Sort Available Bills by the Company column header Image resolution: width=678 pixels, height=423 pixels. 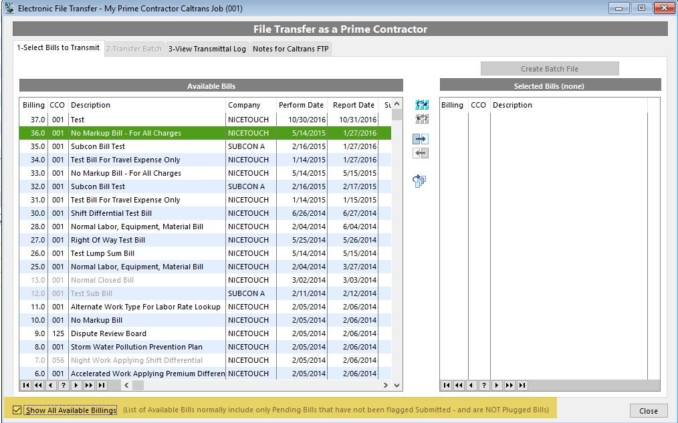coord(251,105)
